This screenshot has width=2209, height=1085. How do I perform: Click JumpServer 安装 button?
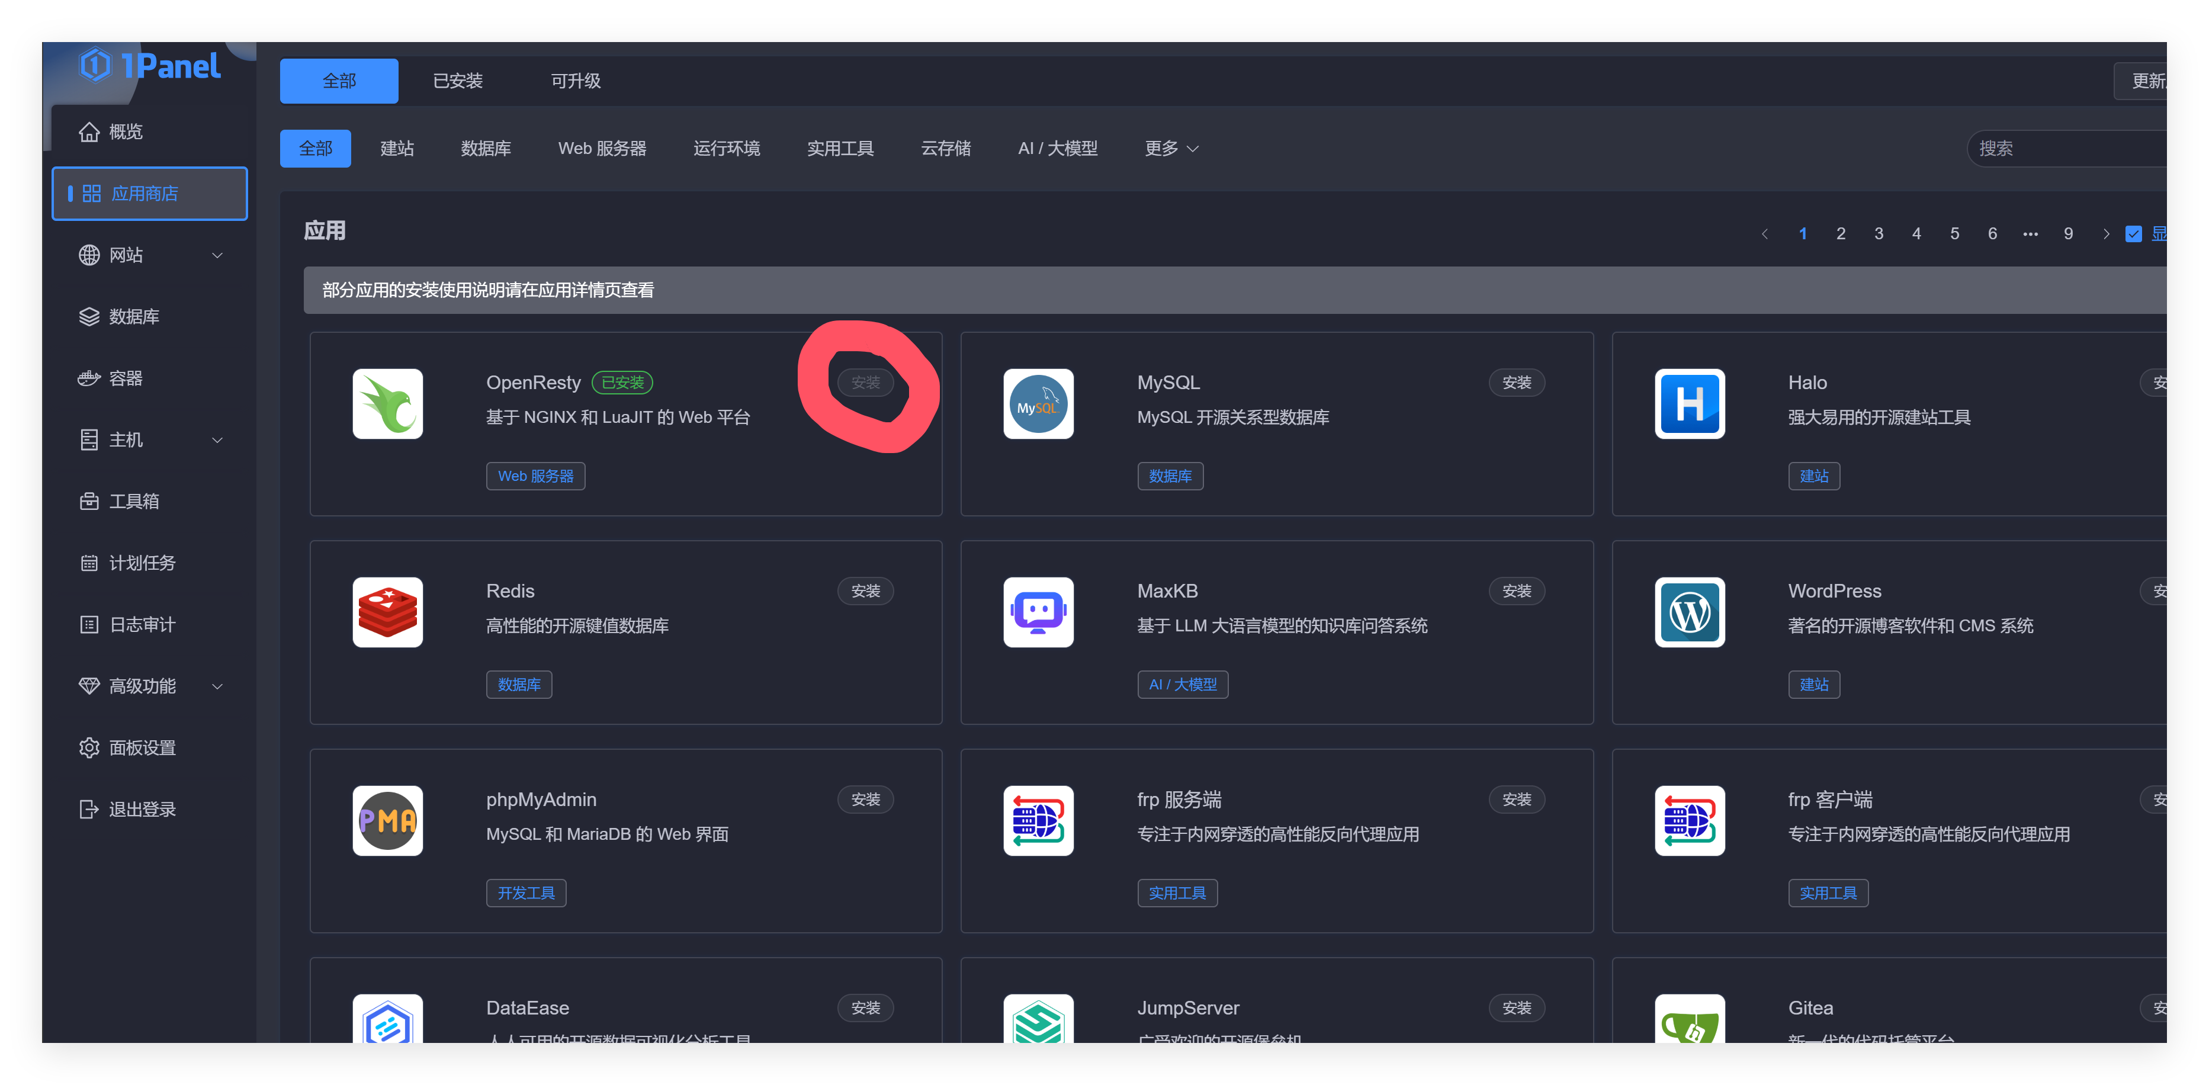point(1517,1008)
